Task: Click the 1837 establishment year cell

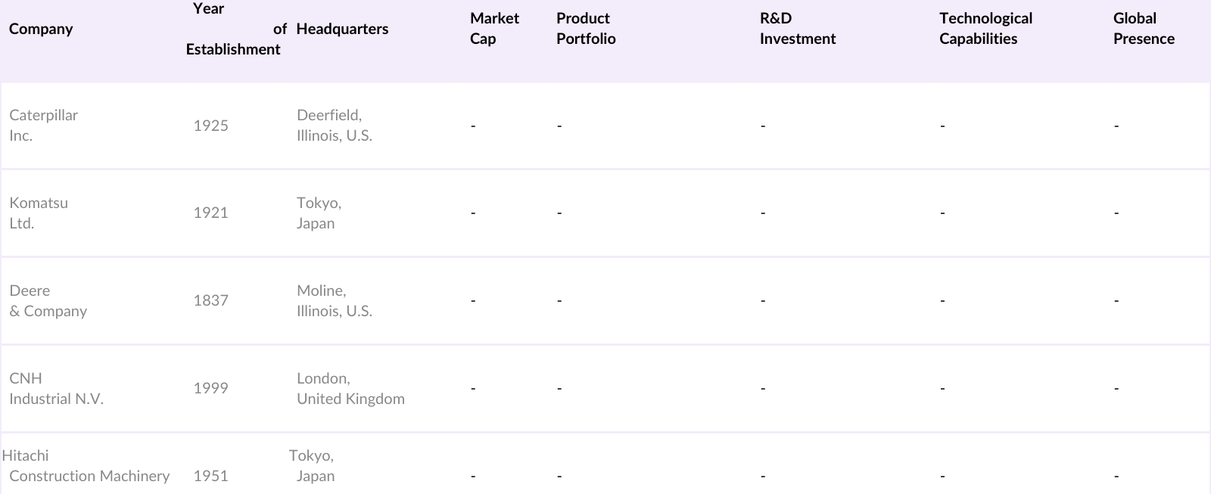Action: pos(210,301)
